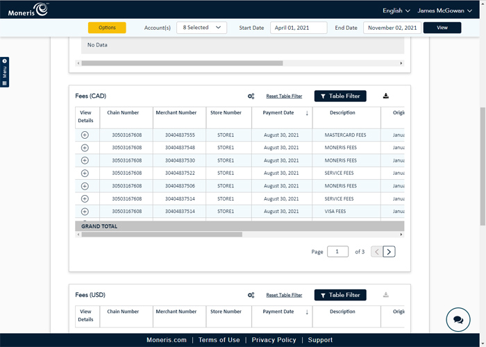Click the yellow Options button

[107, 28]
